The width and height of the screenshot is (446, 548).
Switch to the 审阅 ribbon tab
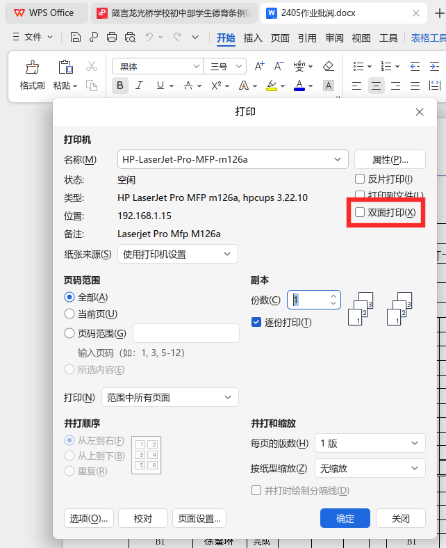334,38
